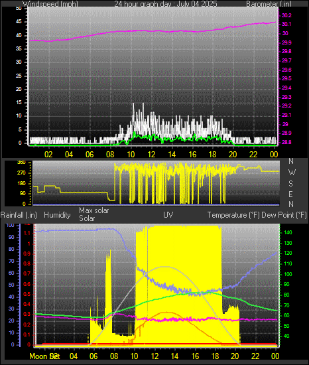Click the 270 value on wind direction scale
The height and width of the screenshot is (365, 309).
21,173
